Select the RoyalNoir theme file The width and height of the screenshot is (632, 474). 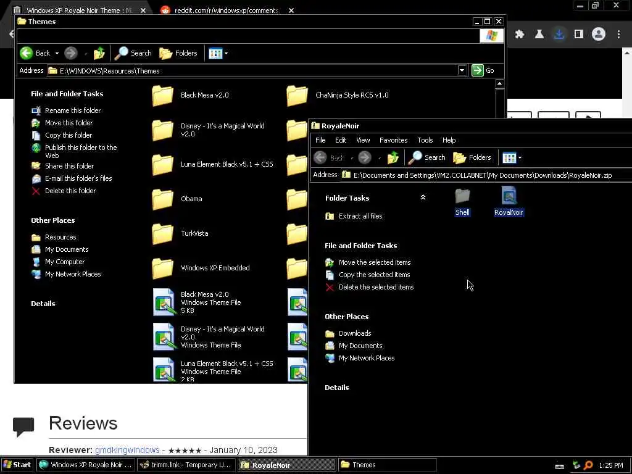pos(509,202)
